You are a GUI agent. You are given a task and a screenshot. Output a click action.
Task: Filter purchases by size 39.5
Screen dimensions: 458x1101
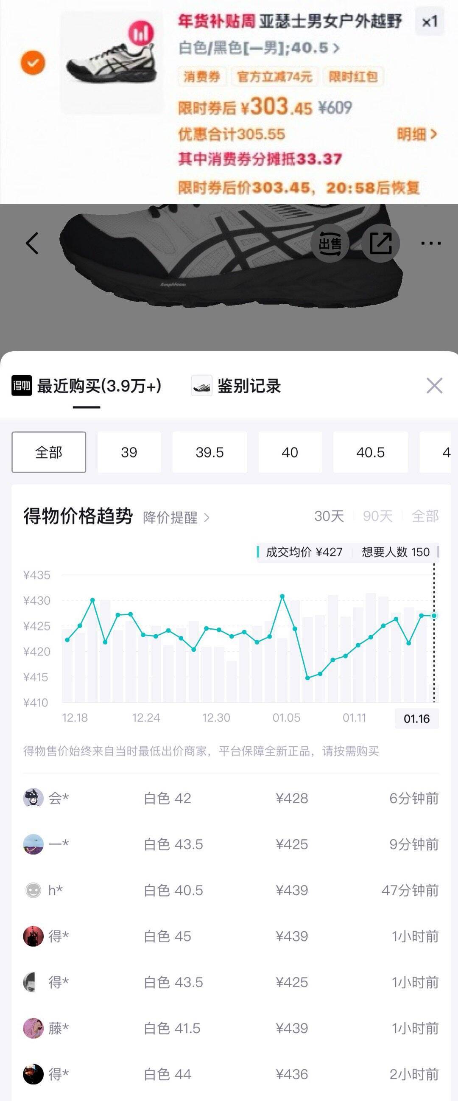[209, 452]
